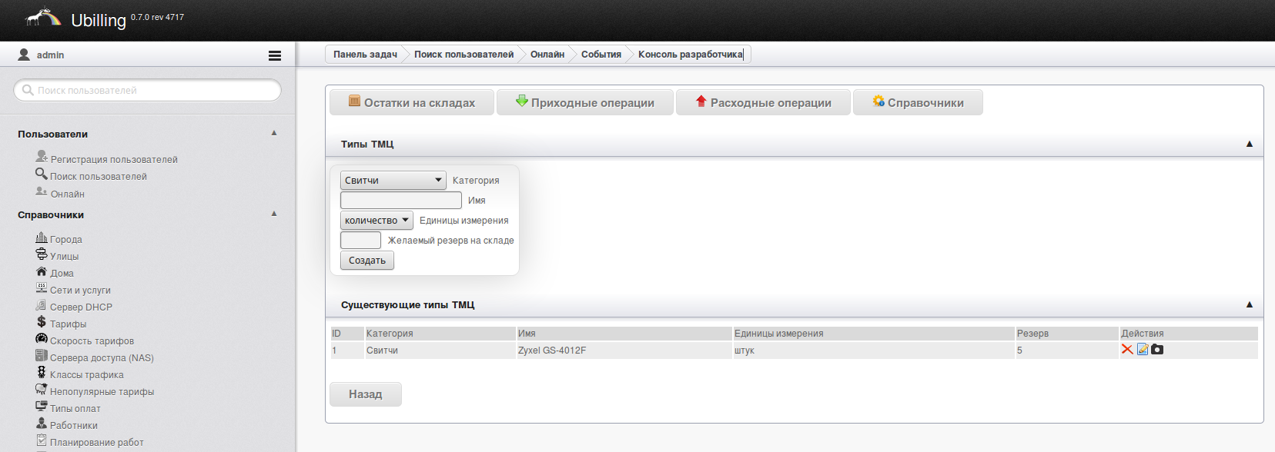
Task: Open Города via its building icon
Action: coord(42,238)
